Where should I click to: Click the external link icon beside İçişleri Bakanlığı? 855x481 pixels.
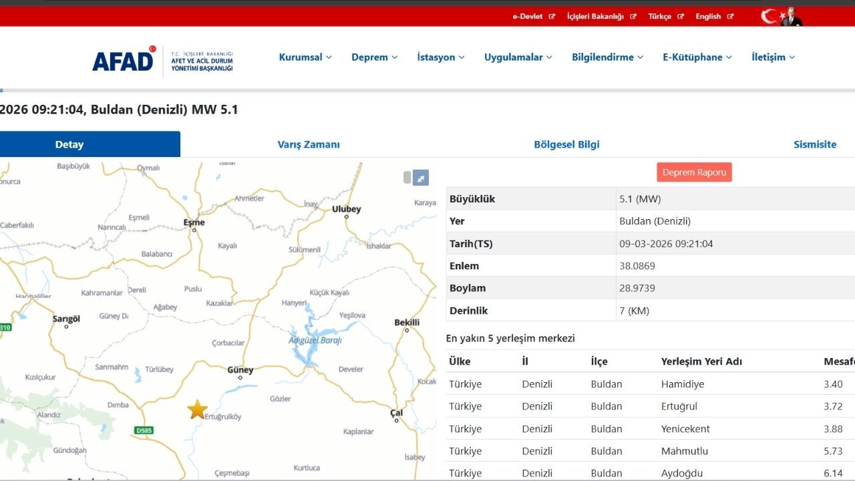[x=633, y=17]
